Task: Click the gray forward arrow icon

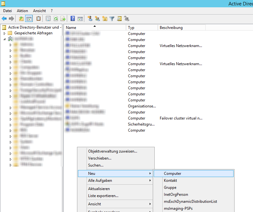Action: [11, 19]
